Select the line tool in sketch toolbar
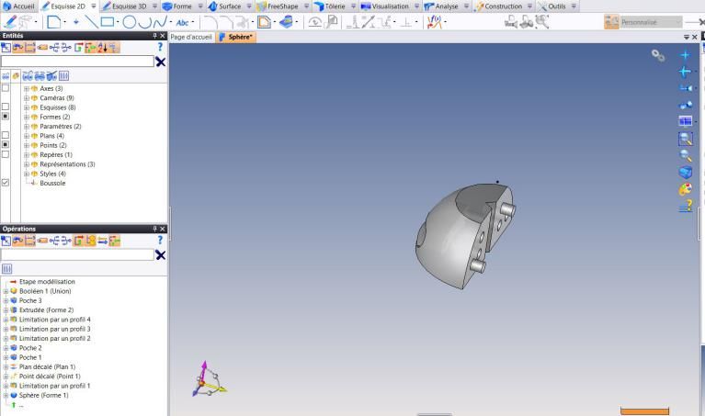 click(93, 21)
